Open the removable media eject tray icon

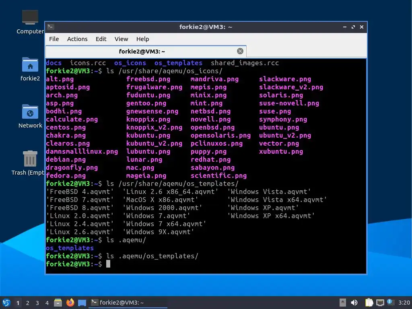pyautogui.click(x=342, y=303)
